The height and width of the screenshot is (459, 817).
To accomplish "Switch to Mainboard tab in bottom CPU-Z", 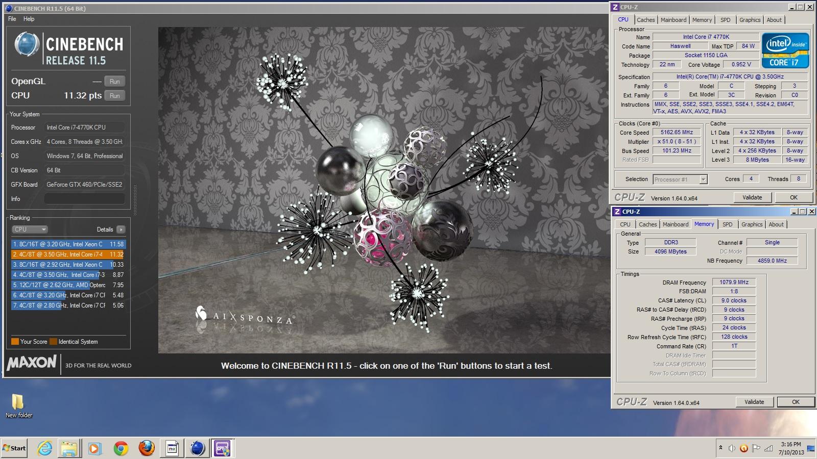I will point(676,224).
